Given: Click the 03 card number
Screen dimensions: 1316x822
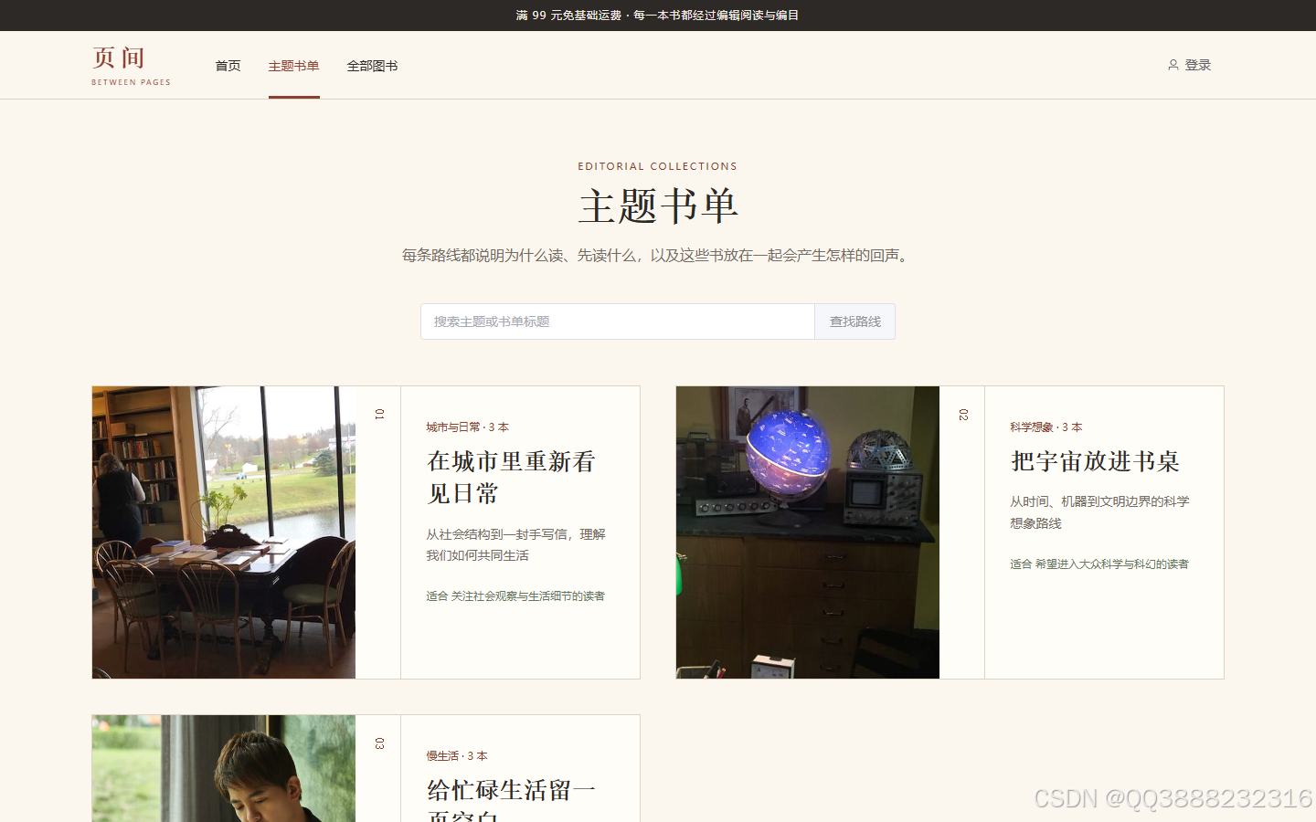Looking at the screenshot, I should point(379,743).
